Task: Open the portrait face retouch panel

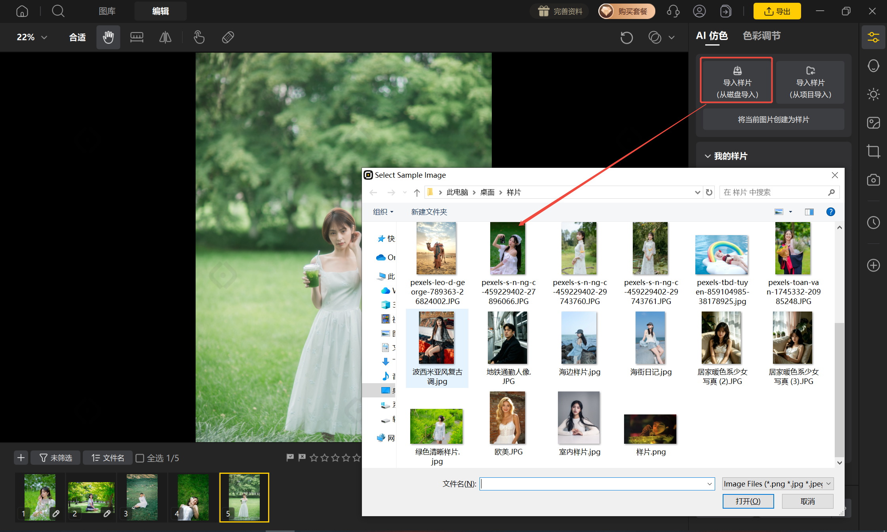Action: coord(873,66)
